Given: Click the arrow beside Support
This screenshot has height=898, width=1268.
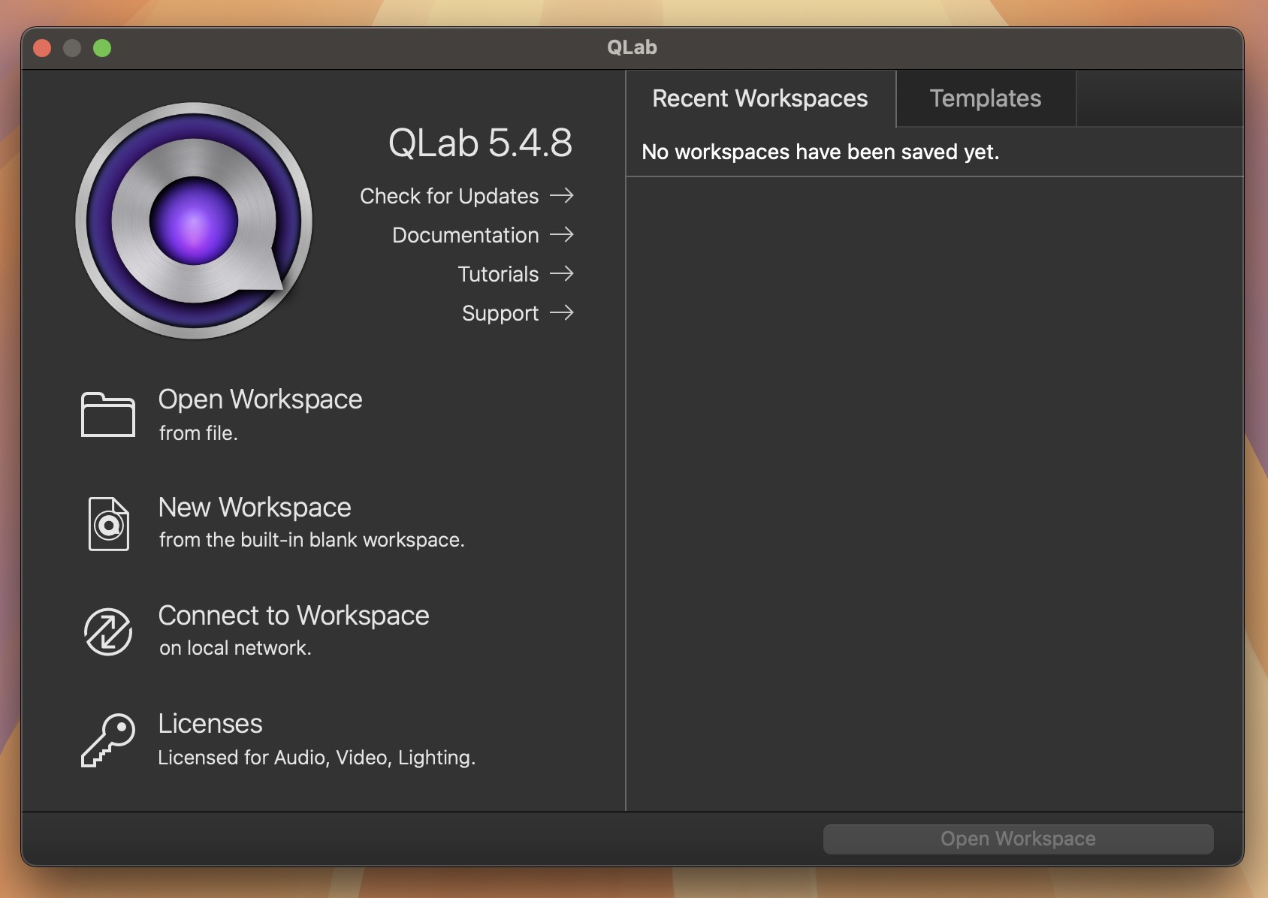Looking at the screenshot, I should (x=562, y=313).
